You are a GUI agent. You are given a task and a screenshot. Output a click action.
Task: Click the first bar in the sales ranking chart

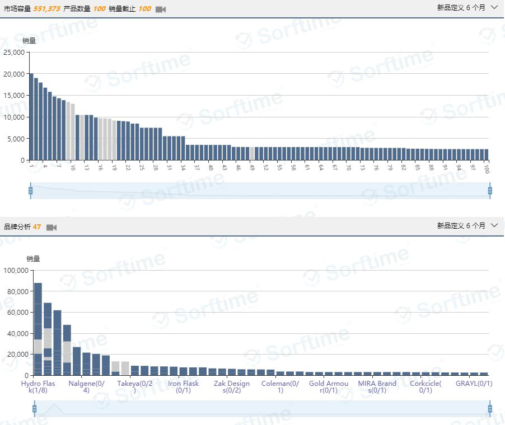point(31,117)
